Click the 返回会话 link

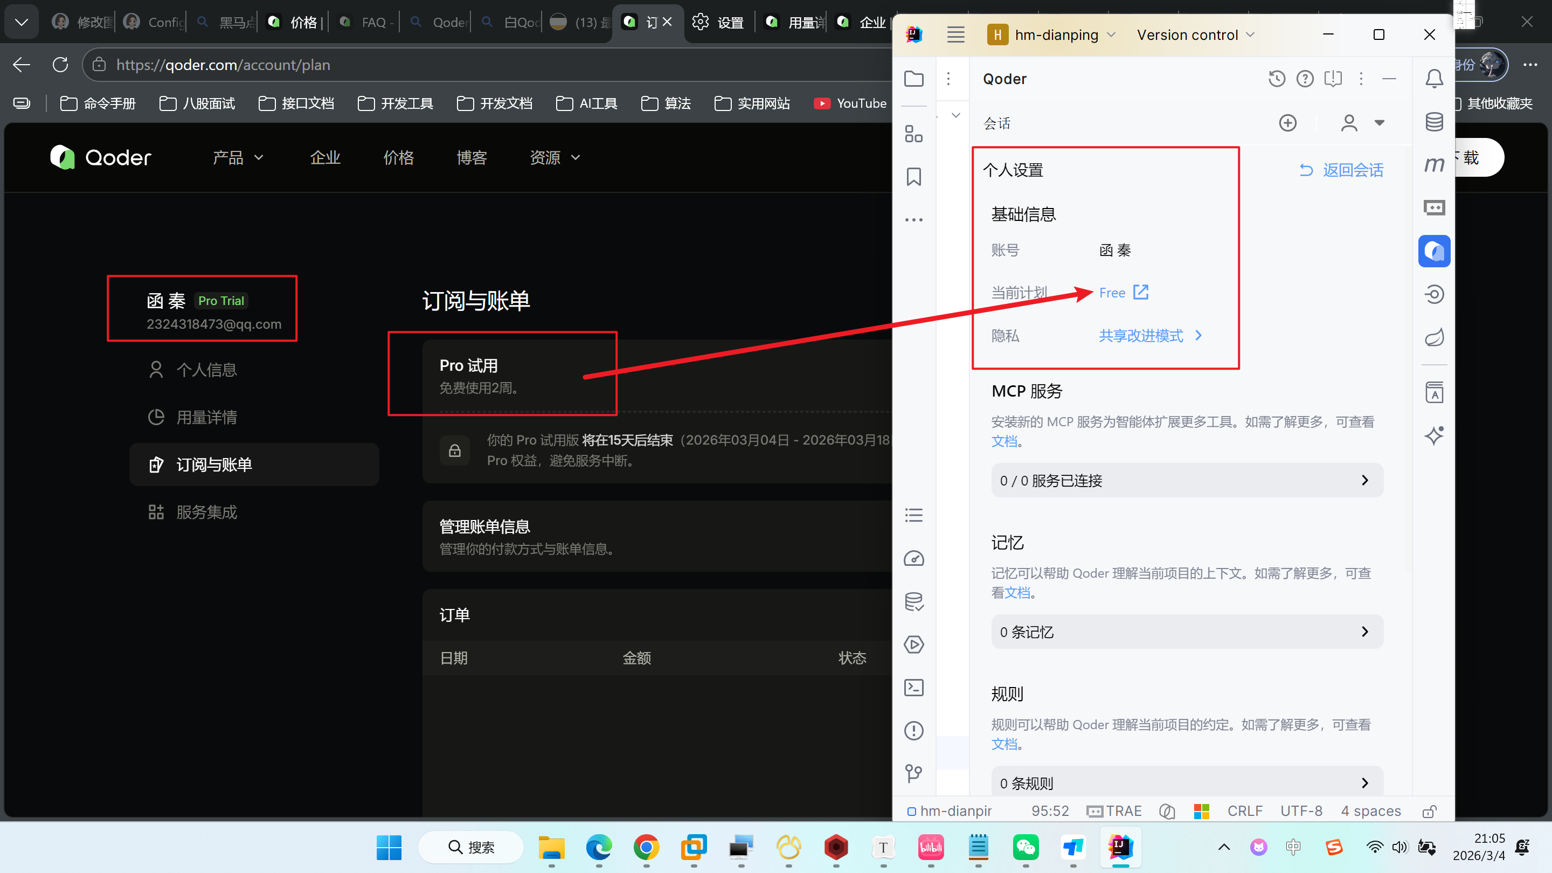coord(1341,170)
